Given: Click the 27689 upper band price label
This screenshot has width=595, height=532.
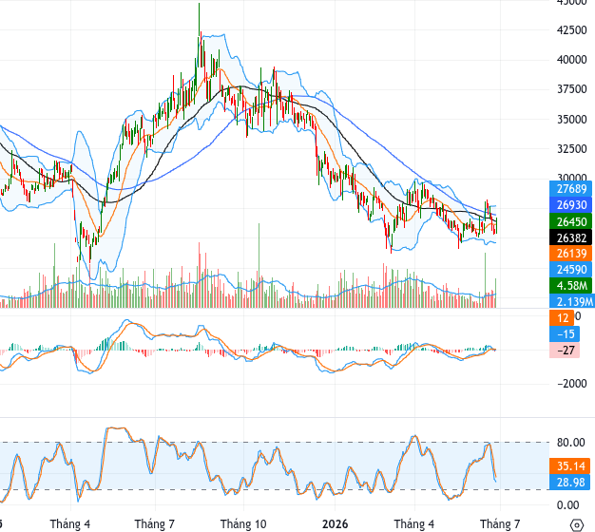Looking at the screenshot, I should pyautogui.click(x=570, y=189).
